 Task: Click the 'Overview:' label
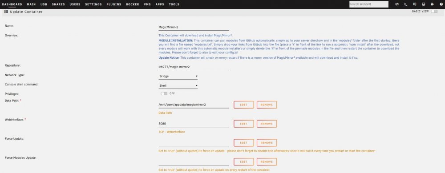click(12, 36)
